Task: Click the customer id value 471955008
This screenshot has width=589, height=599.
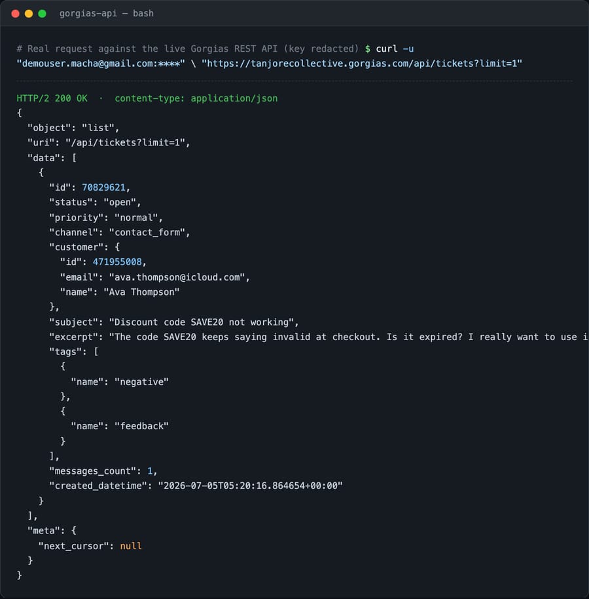Action: click(x=117, y=262)
